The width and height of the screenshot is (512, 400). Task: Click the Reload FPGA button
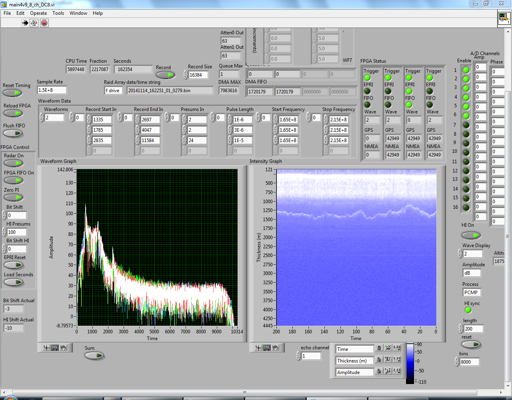pyautogui.click(x=13, y=113)
